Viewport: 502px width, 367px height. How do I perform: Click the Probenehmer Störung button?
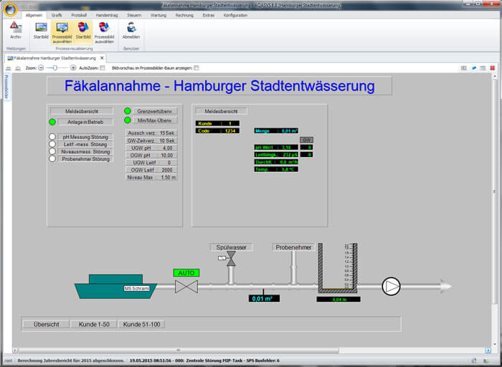coord(85,159)
